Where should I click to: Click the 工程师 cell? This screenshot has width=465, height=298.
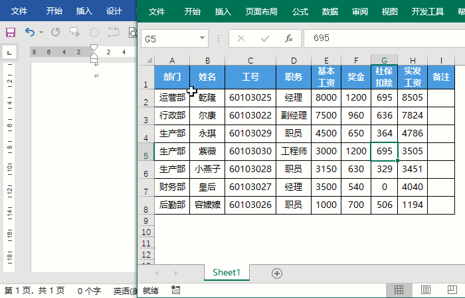(x=294, y=152)
